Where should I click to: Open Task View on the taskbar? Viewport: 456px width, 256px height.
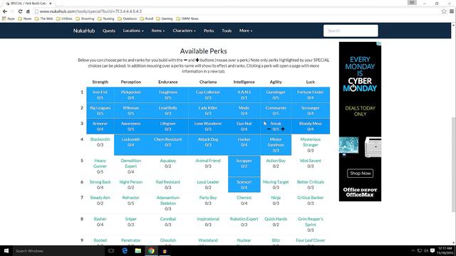(x=111, y=251)
